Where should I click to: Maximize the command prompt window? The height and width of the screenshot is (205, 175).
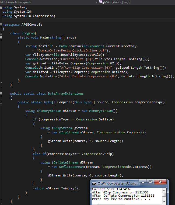[x=150, y=182]
